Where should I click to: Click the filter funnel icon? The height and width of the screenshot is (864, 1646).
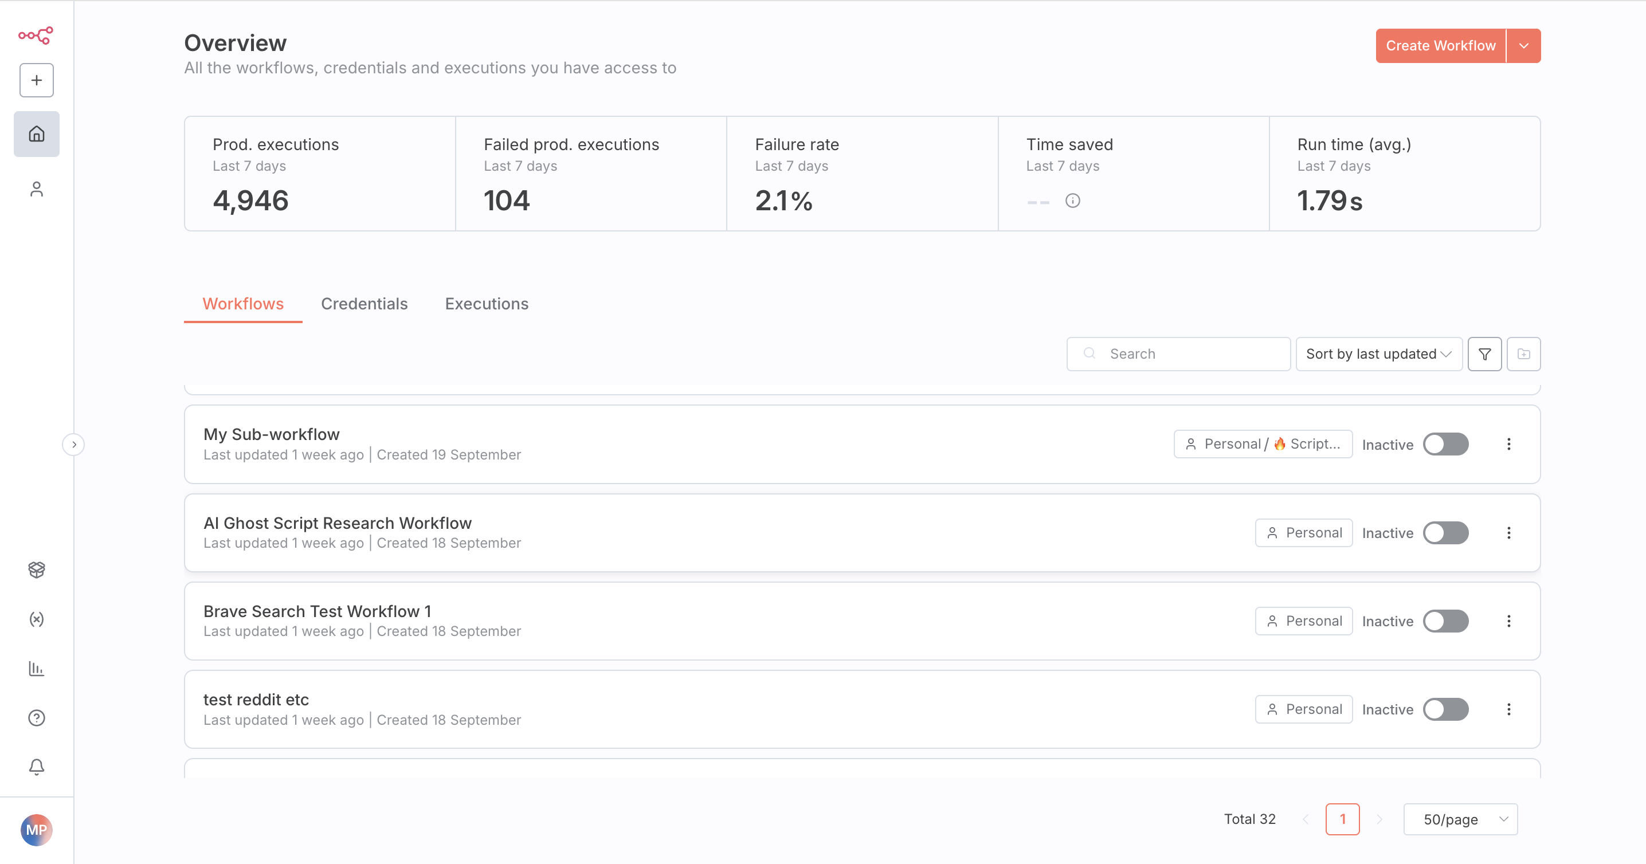point(1484,354)
